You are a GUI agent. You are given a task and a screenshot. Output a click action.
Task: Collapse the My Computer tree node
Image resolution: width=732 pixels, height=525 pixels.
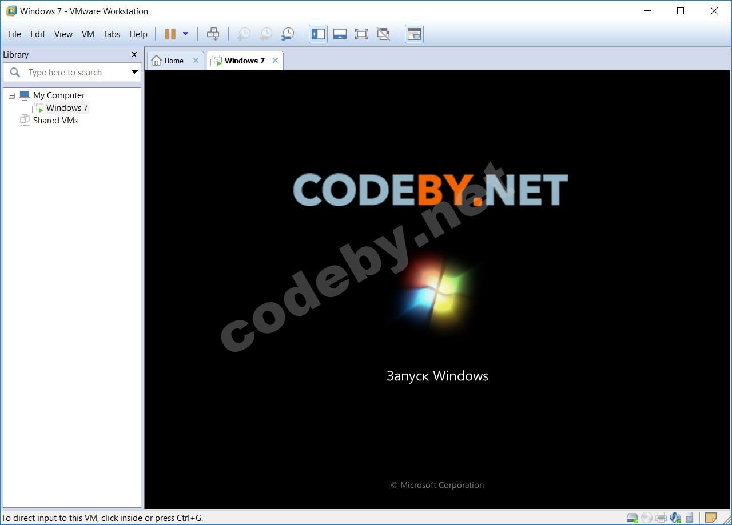click(11, 95)
